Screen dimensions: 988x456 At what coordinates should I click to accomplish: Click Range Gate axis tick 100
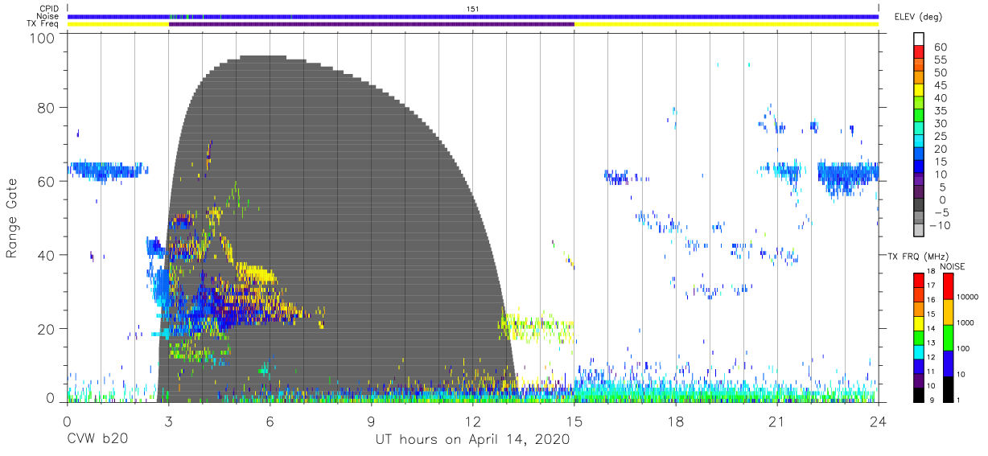[42, 37]
